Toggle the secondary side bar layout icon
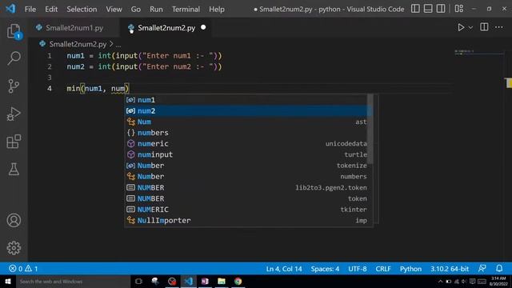 pos(441,9)
